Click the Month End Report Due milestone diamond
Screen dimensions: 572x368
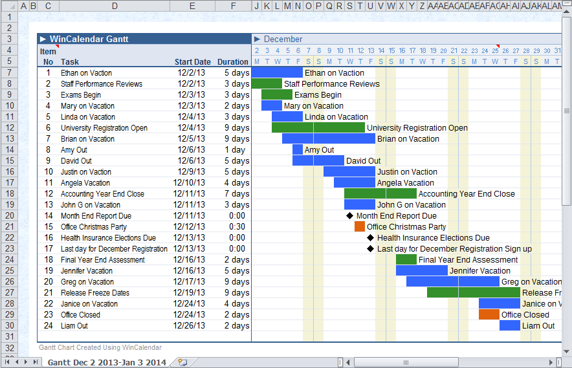(x=349, y=216)
